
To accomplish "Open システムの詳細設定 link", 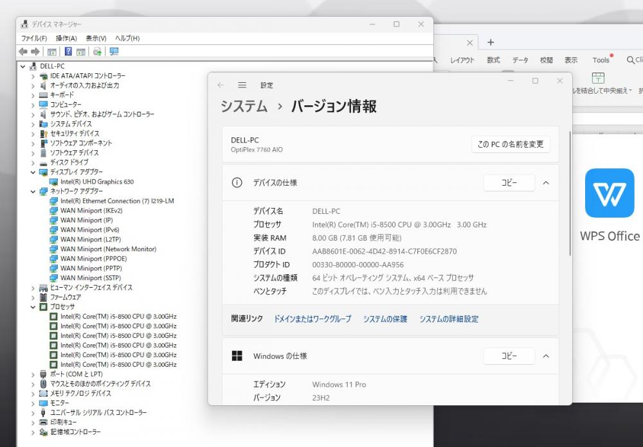I will coord(449,319).
